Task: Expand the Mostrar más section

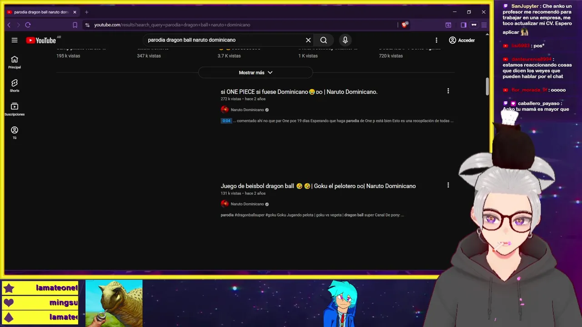Action: 256,73
